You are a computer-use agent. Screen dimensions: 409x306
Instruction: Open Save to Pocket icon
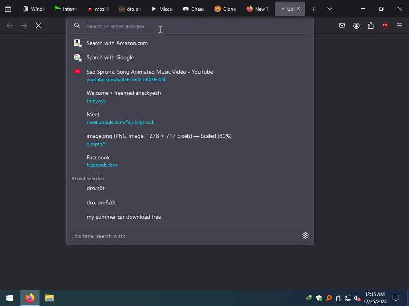pyautogui.click(x=342, y=25)
